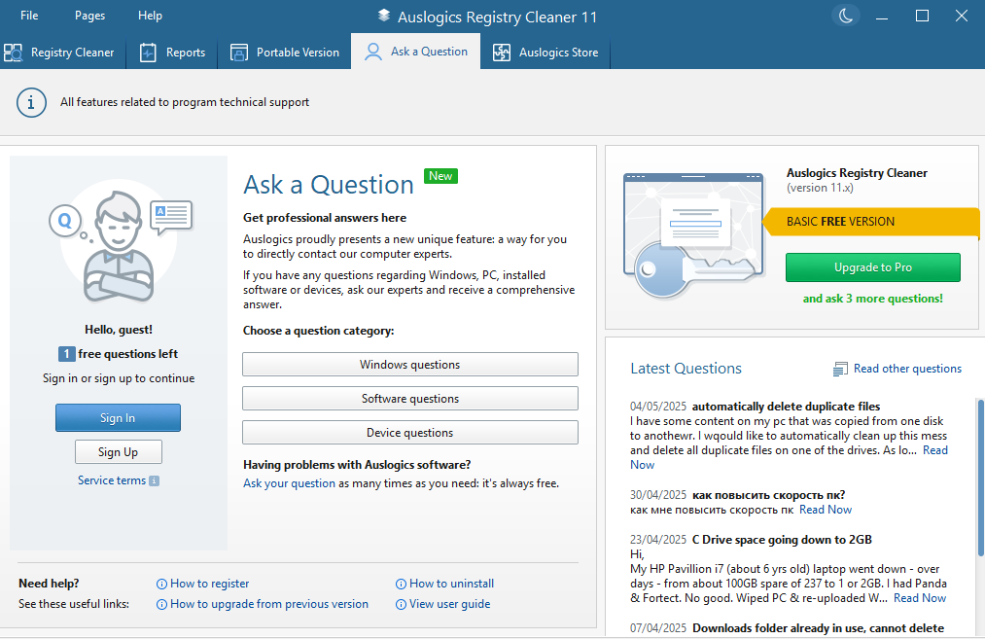Click the info circle icon
Image resolution: width=985 pixels, height=639 pixels.
click(x=31, y=102)
